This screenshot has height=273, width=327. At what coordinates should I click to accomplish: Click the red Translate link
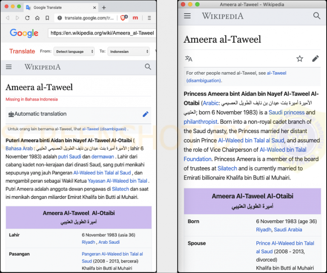click(22, 51)
